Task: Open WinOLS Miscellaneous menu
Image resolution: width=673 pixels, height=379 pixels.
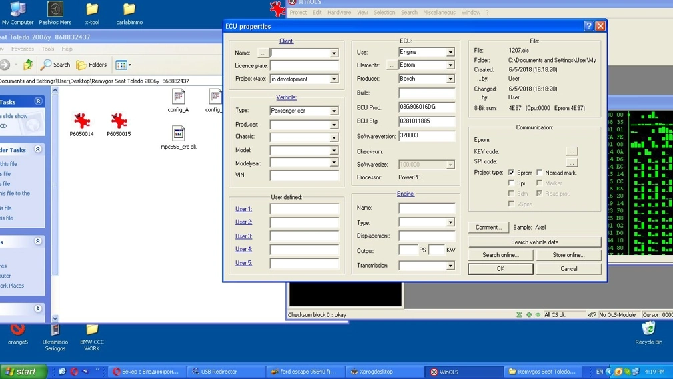Action: click(439, 13)
